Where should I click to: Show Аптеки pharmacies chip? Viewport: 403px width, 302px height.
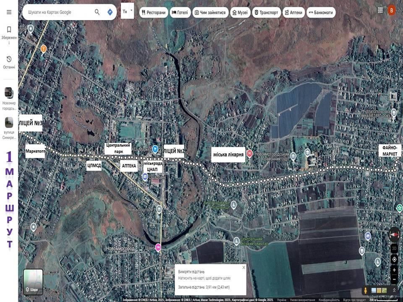[x=294, y=12]
